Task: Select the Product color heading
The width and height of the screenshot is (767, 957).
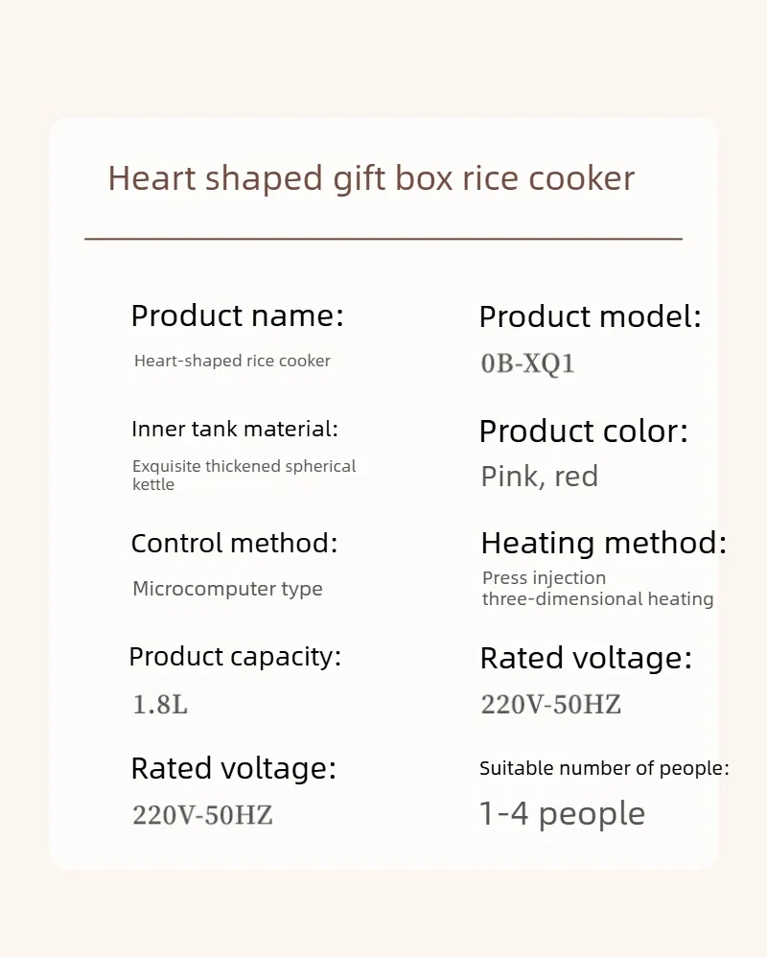Action: pos(583,432)
